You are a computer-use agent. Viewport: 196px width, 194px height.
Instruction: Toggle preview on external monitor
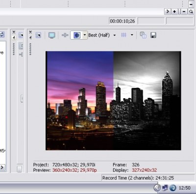pyautogui.click(x=52, y=35)
